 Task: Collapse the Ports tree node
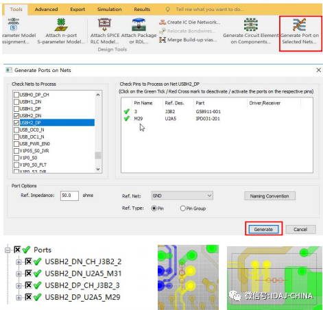[x=8, y=250]
